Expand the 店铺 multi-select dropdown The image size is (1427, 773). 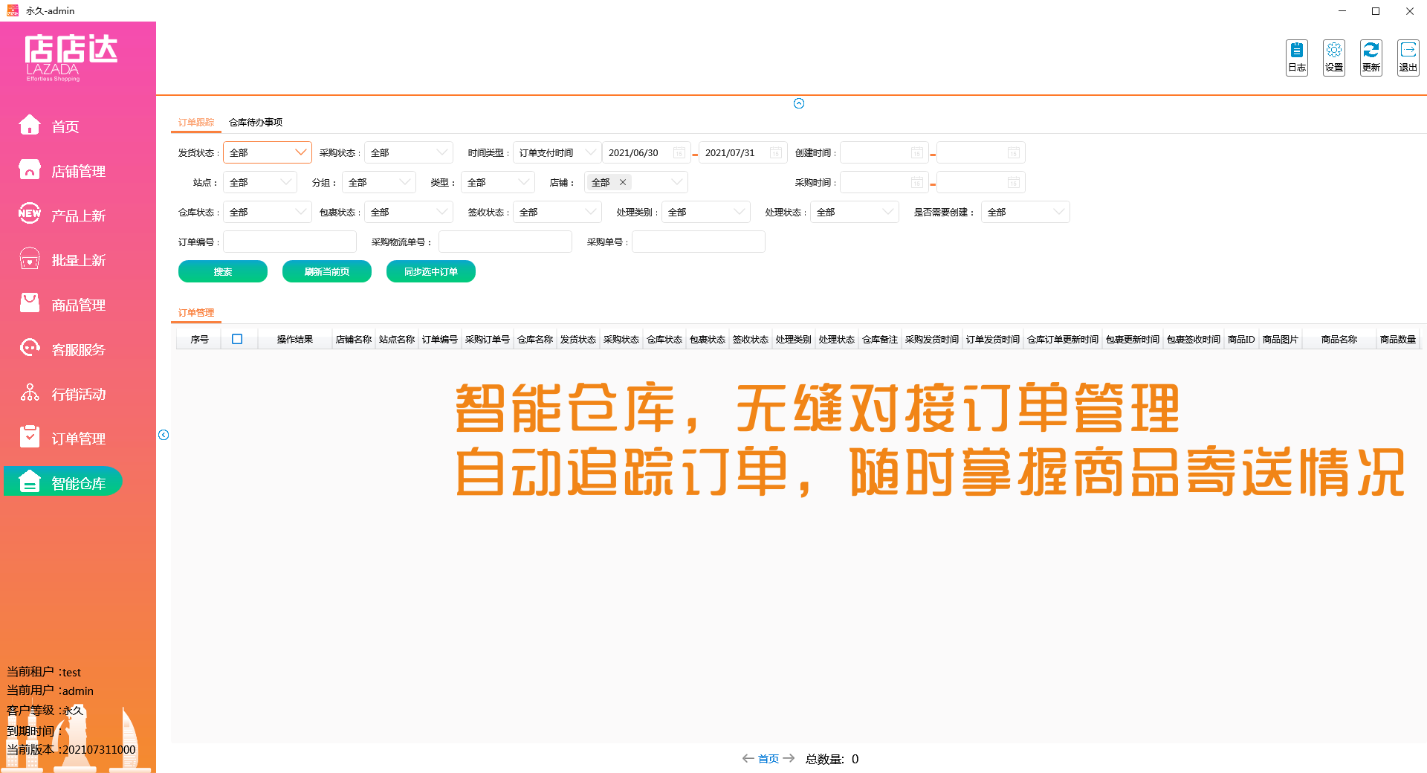click(676, 182)
